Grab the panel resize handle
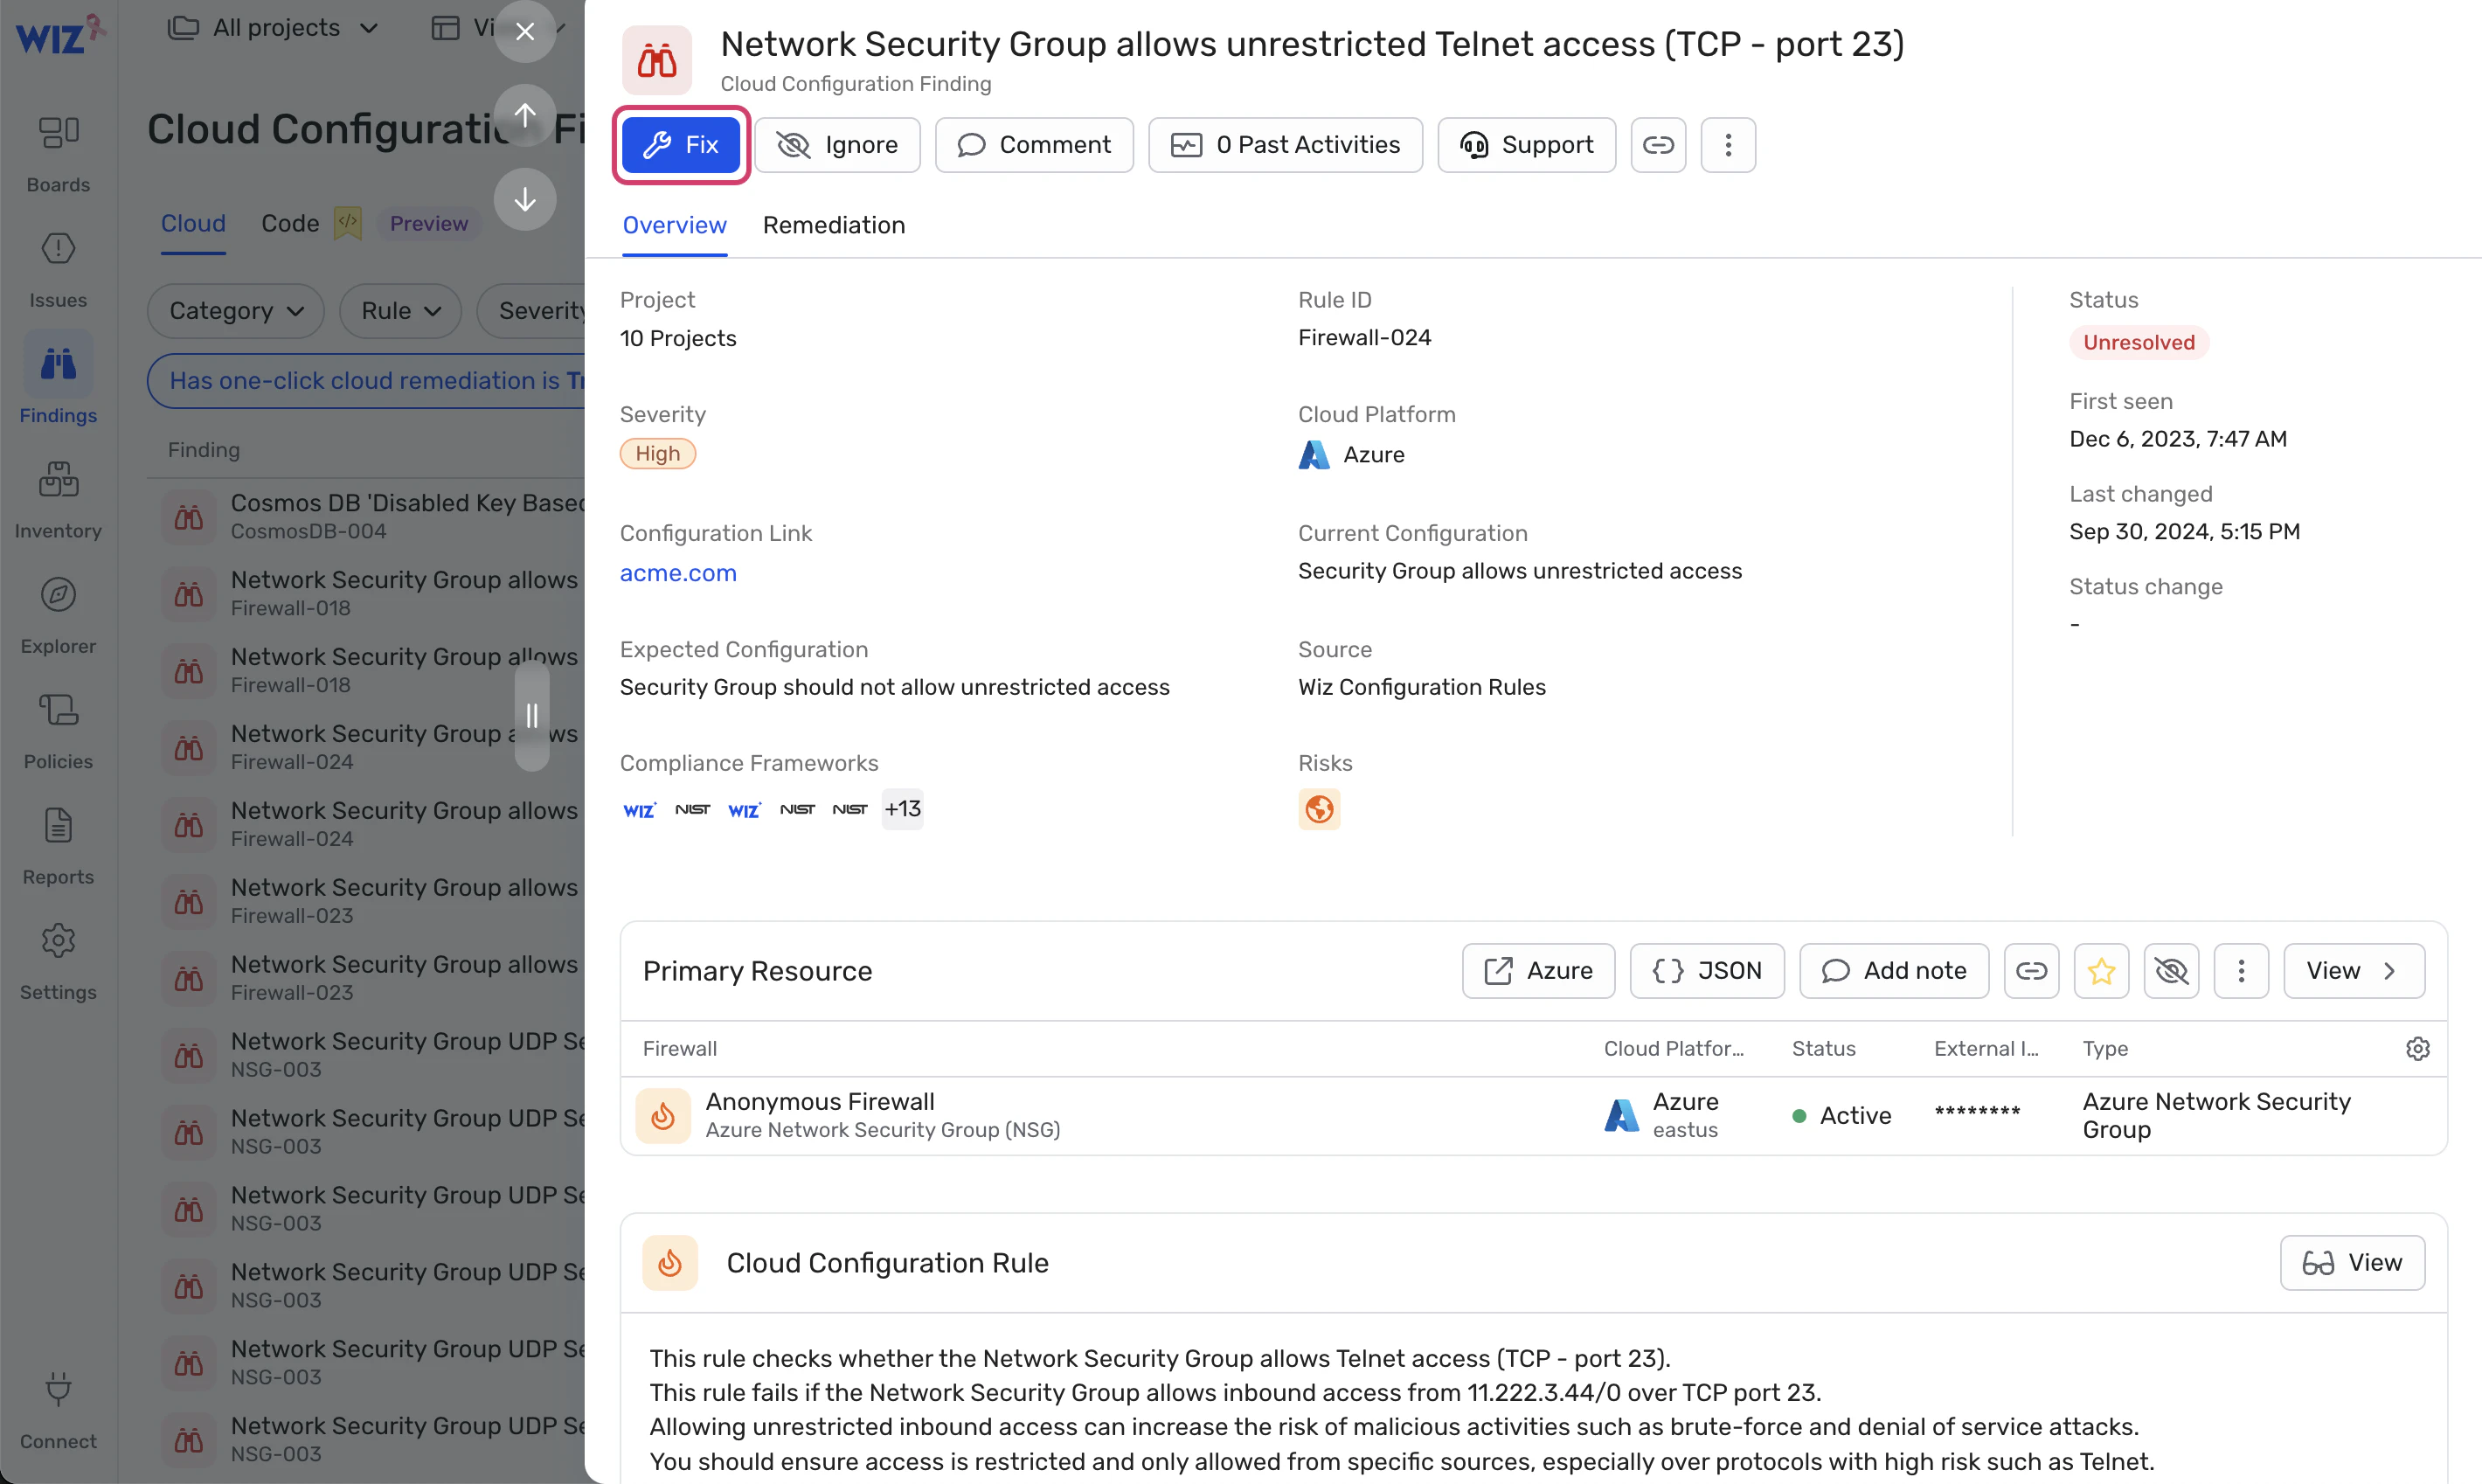The width and height of the screenshot is (2482, 1484). coord(532,716)
